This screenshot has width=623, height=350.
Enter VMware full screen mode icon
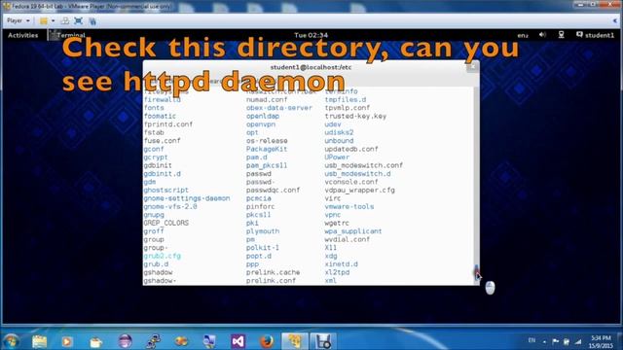click(x=78, y=20)
